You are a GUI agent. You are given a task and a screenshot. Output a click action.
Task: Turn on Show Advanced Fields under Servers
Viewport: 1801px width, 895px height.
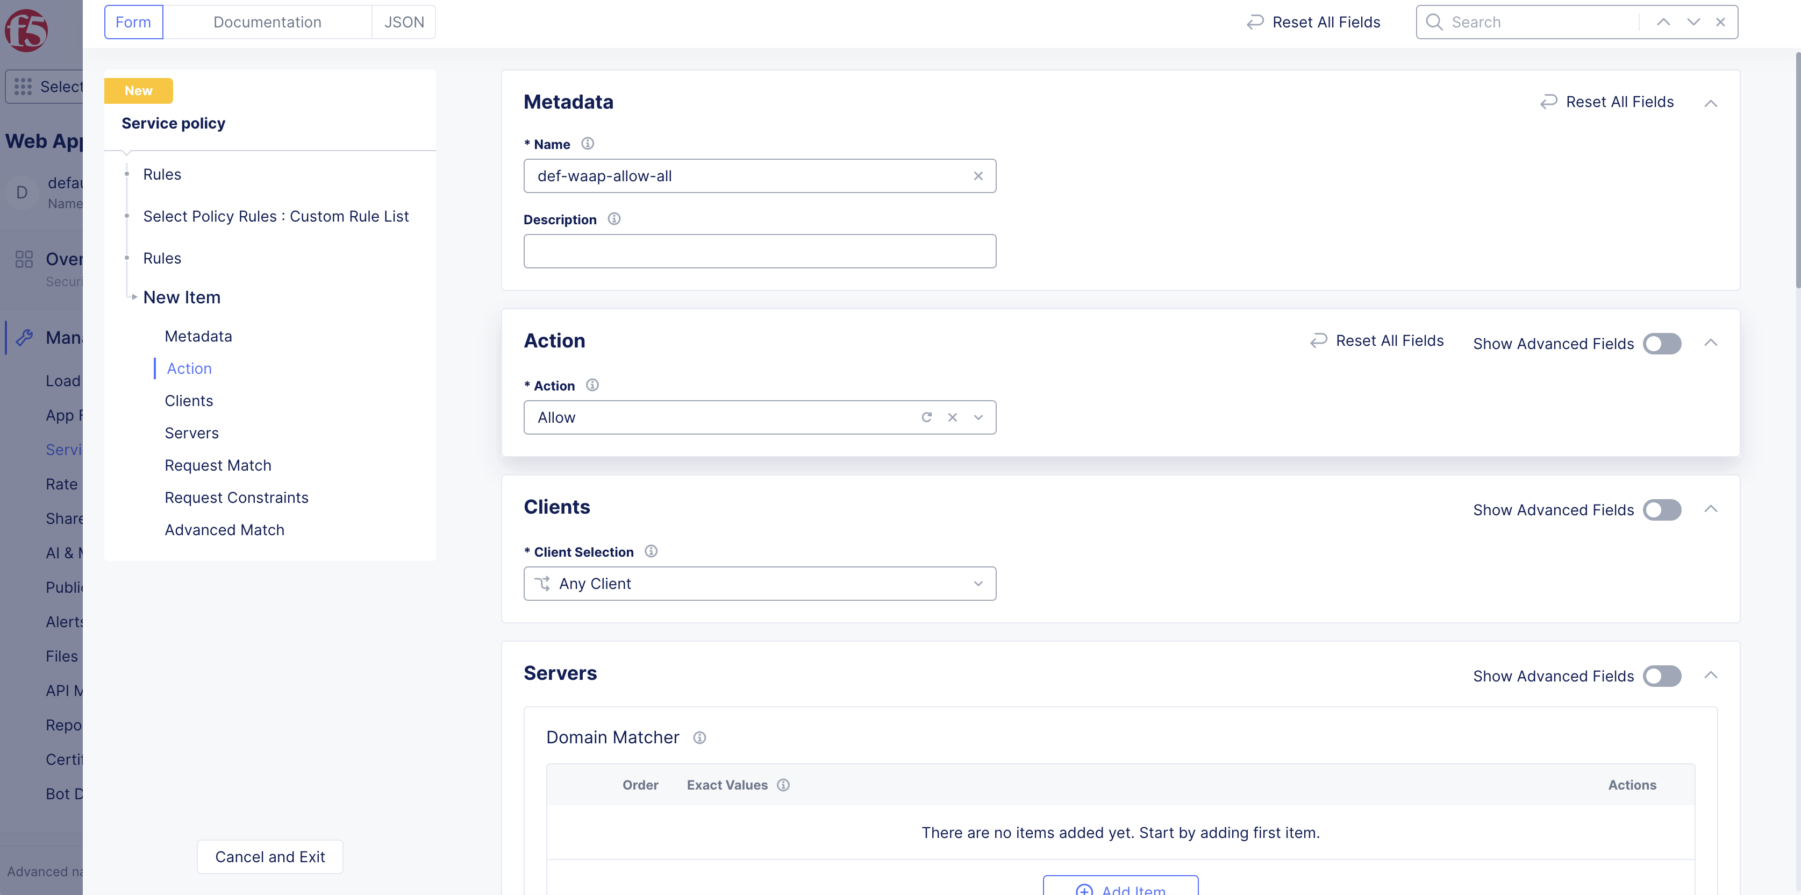1662,676
